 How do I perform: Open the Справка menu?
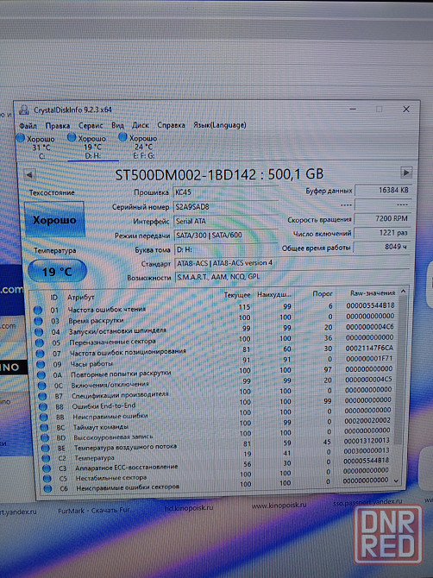coord(171,125)
